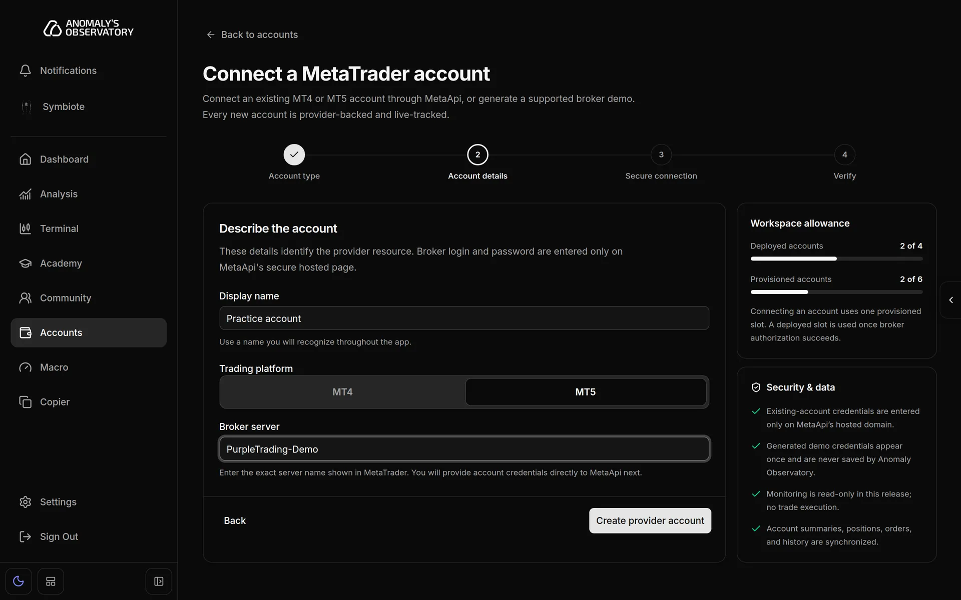Expand the right side panel chevron

pyautogui.click(x=951, y=300)
